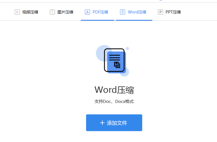This screenshot has height=142, width=217.
Task: Switch to the 图片压缩 tab
Action: (61, 12)
